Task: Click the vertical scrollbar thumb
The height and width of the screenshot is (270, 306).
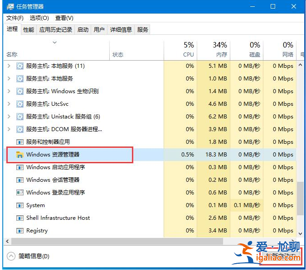Action: click(300, 199)
